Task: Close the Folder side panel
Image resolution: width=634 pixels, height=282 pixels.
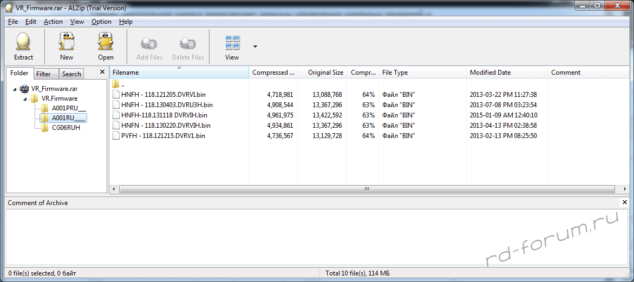Action: [102, 72]
